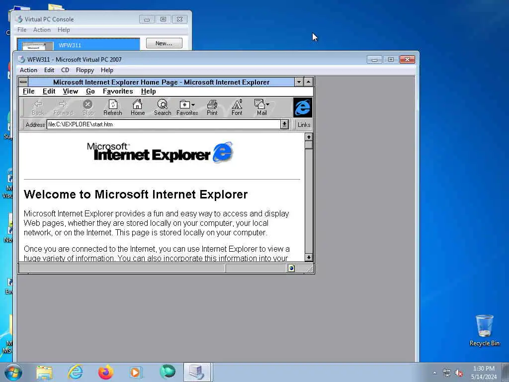The height and width of the screenshot is (382, 509).
Task: Select the Virtual PC taskbar button
Action: point(197,372)
